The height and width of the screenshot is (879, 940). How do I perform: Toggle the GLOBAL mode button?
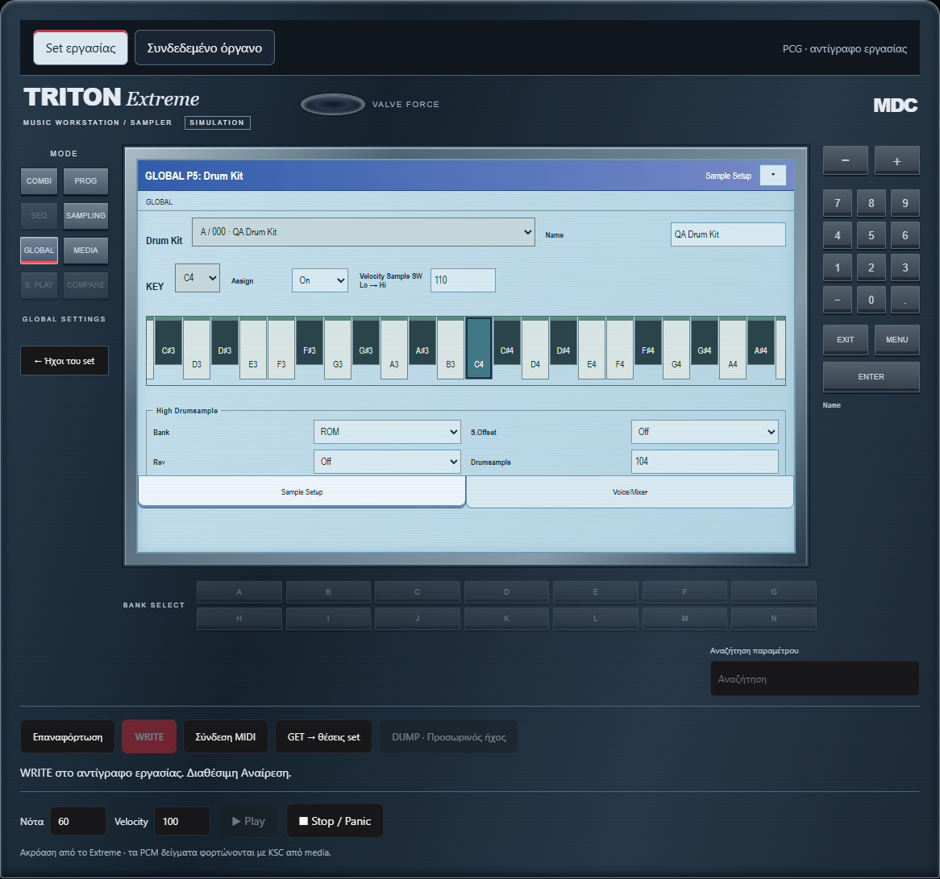pyautogui.click(x=39, y=251)
